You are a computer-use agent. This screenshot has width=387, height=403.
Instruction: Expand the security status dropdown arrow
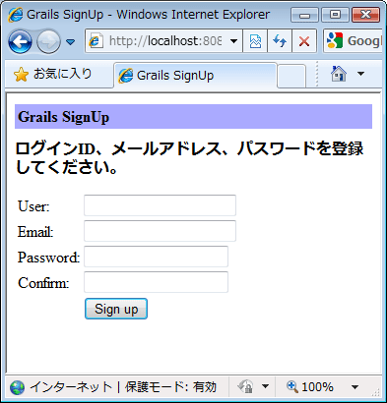pyautogui.click(x=266, y=387)
